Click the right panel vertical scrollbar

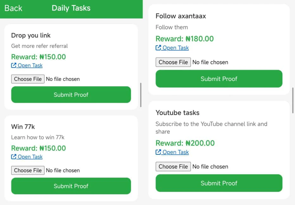click(x=293, y=101)
